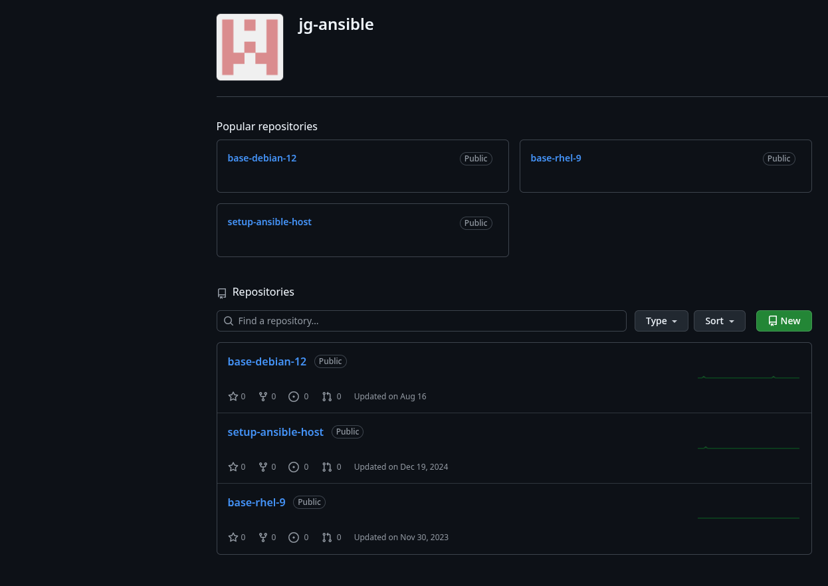
Task: Open the Sort dropdown
Action: click(720, 321)
